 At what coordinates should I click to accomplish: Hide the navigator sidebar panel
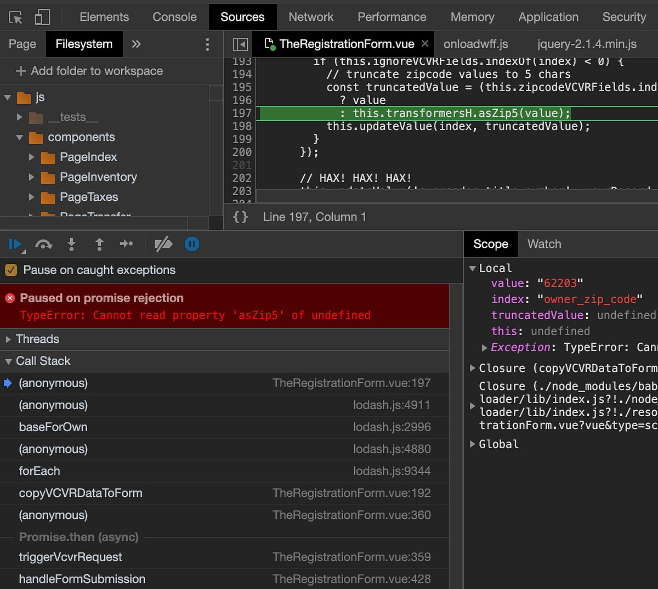[240, 44]
